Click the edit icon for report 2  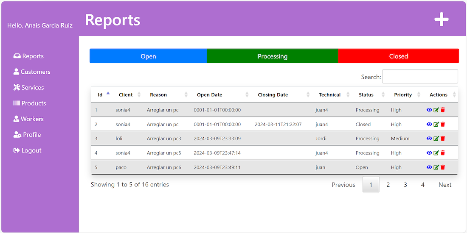coord(436,124)
